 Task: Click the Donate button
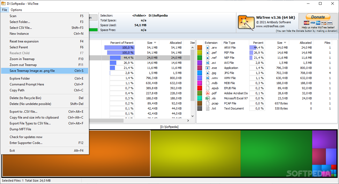[318, 17]
